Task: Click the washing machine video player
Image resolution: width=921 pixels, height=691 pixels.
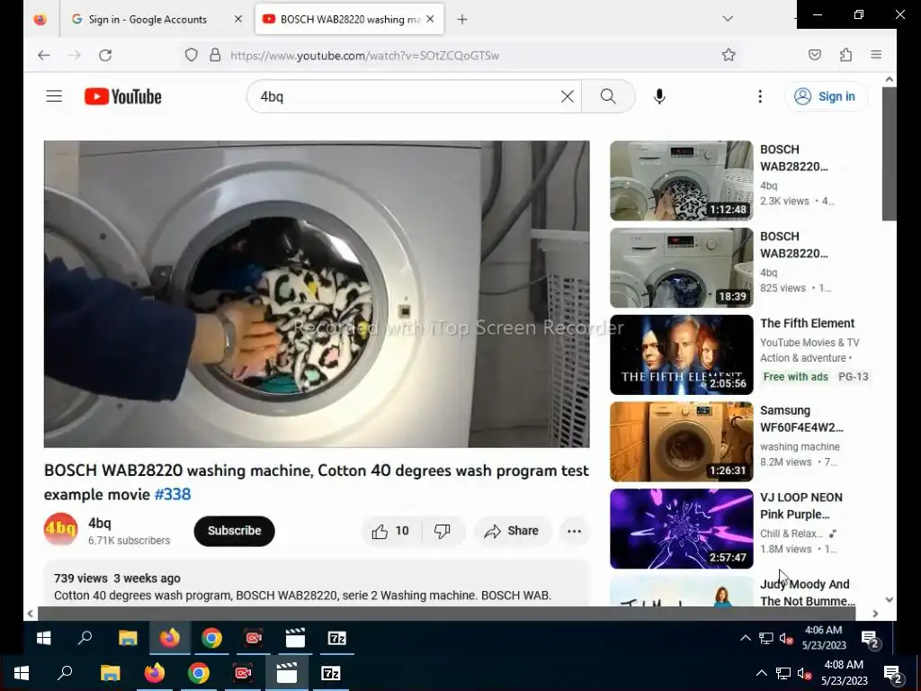Action: pyautogui.click(x=317, y=294)
